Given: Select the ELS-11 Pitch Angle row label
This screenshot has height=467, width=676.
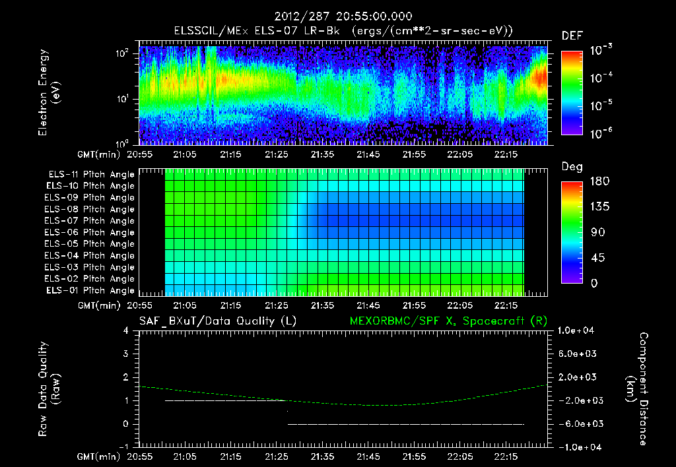Looking at the screenshot, I should pos(91,175).
